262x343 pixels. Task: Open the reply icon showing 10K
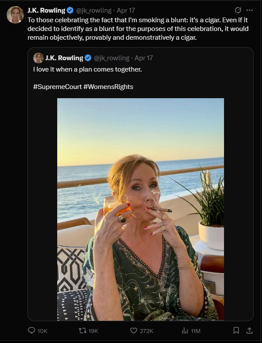tap(32, 331)
